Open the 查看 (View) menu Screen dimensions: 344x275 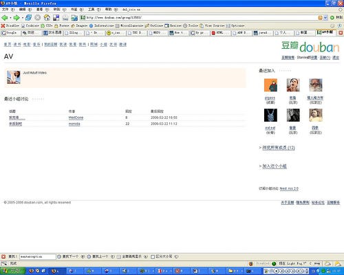[x=43, y=10]
